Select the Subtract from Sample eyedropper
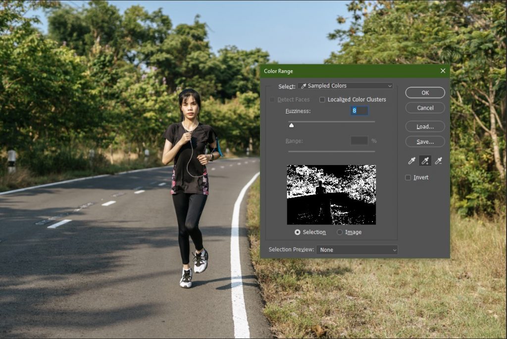The width and height of the screenshot is (507, 339). click(x=439, y=161)
